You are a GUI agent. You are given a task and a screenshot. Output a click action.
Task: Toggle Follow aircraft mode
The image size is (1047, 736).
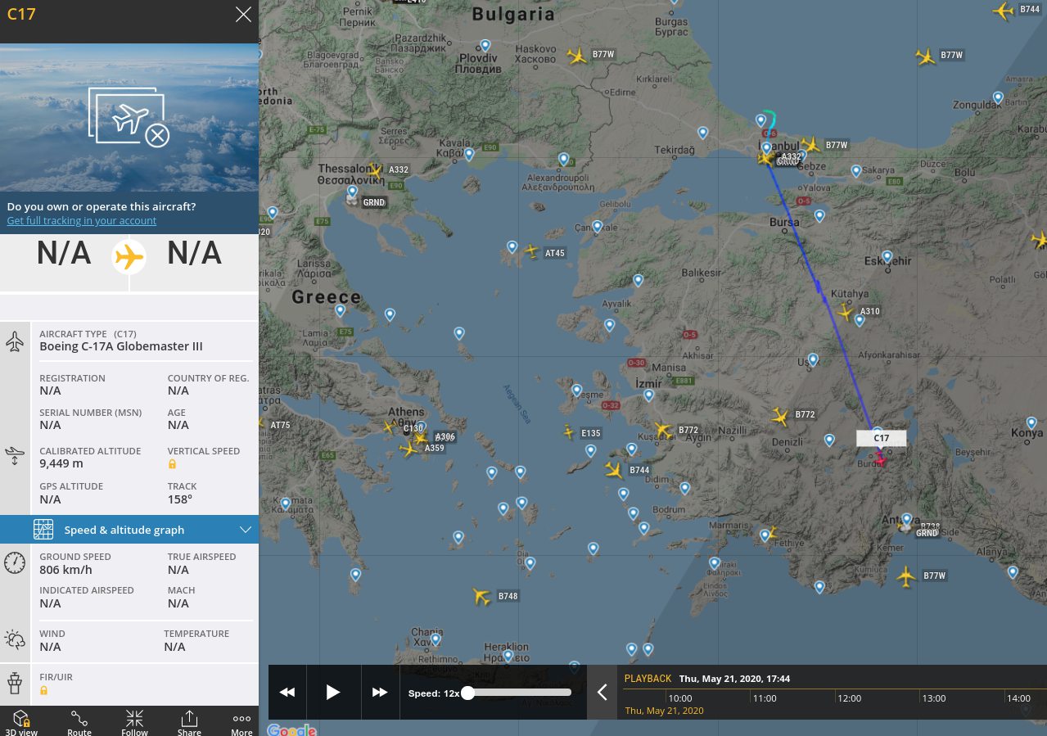click(134, 721)
